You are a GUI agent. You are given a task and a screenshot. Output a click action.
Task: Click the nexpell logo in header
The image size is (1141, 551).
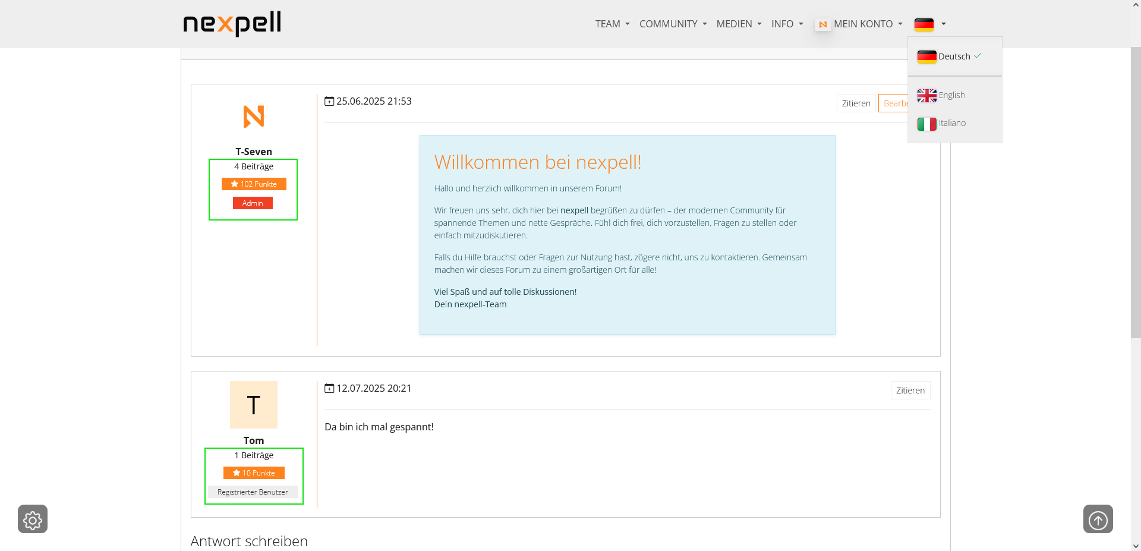(x=232, y=24)
